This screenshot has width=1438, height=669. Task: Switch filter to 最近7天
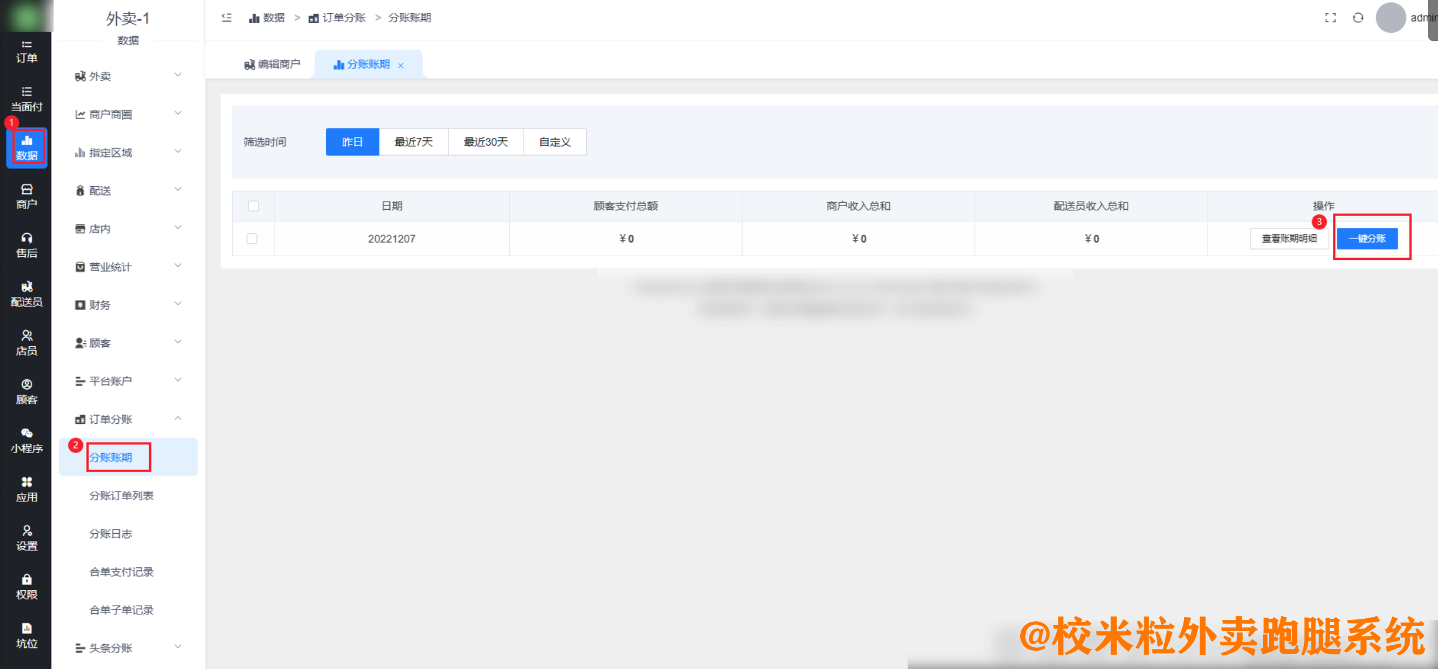click(x=414, y=141)
